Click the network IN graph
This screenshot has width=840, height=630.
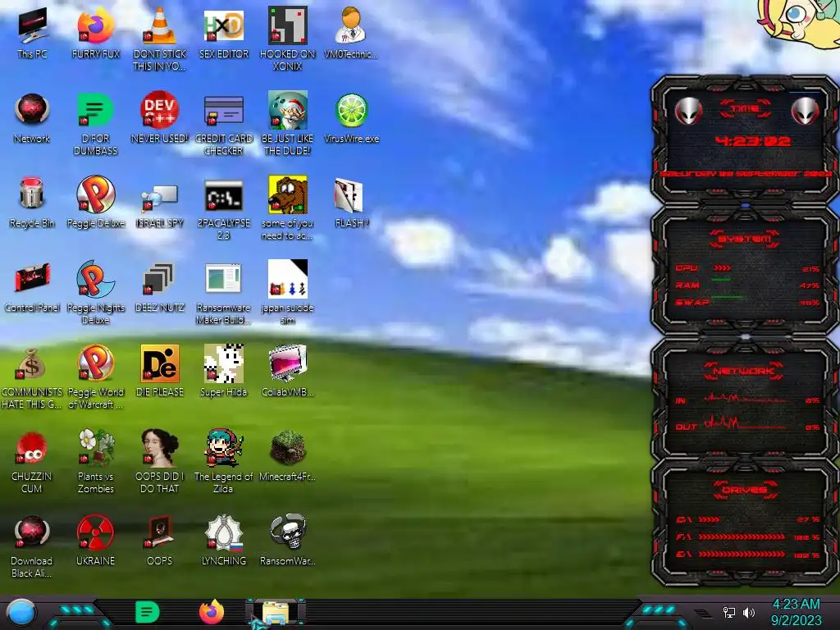[x=745, y=398]
